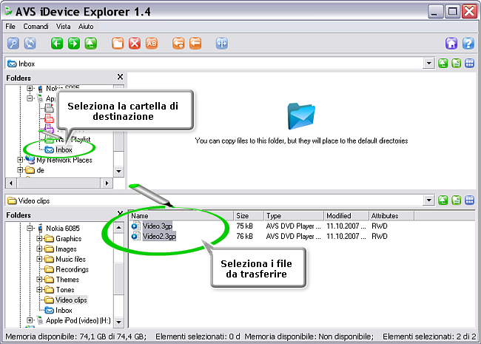Expand My Network Places in upper tree
The height and width of the screenshot is (344, 481).
pyautogui.click(x=20, y=160)
